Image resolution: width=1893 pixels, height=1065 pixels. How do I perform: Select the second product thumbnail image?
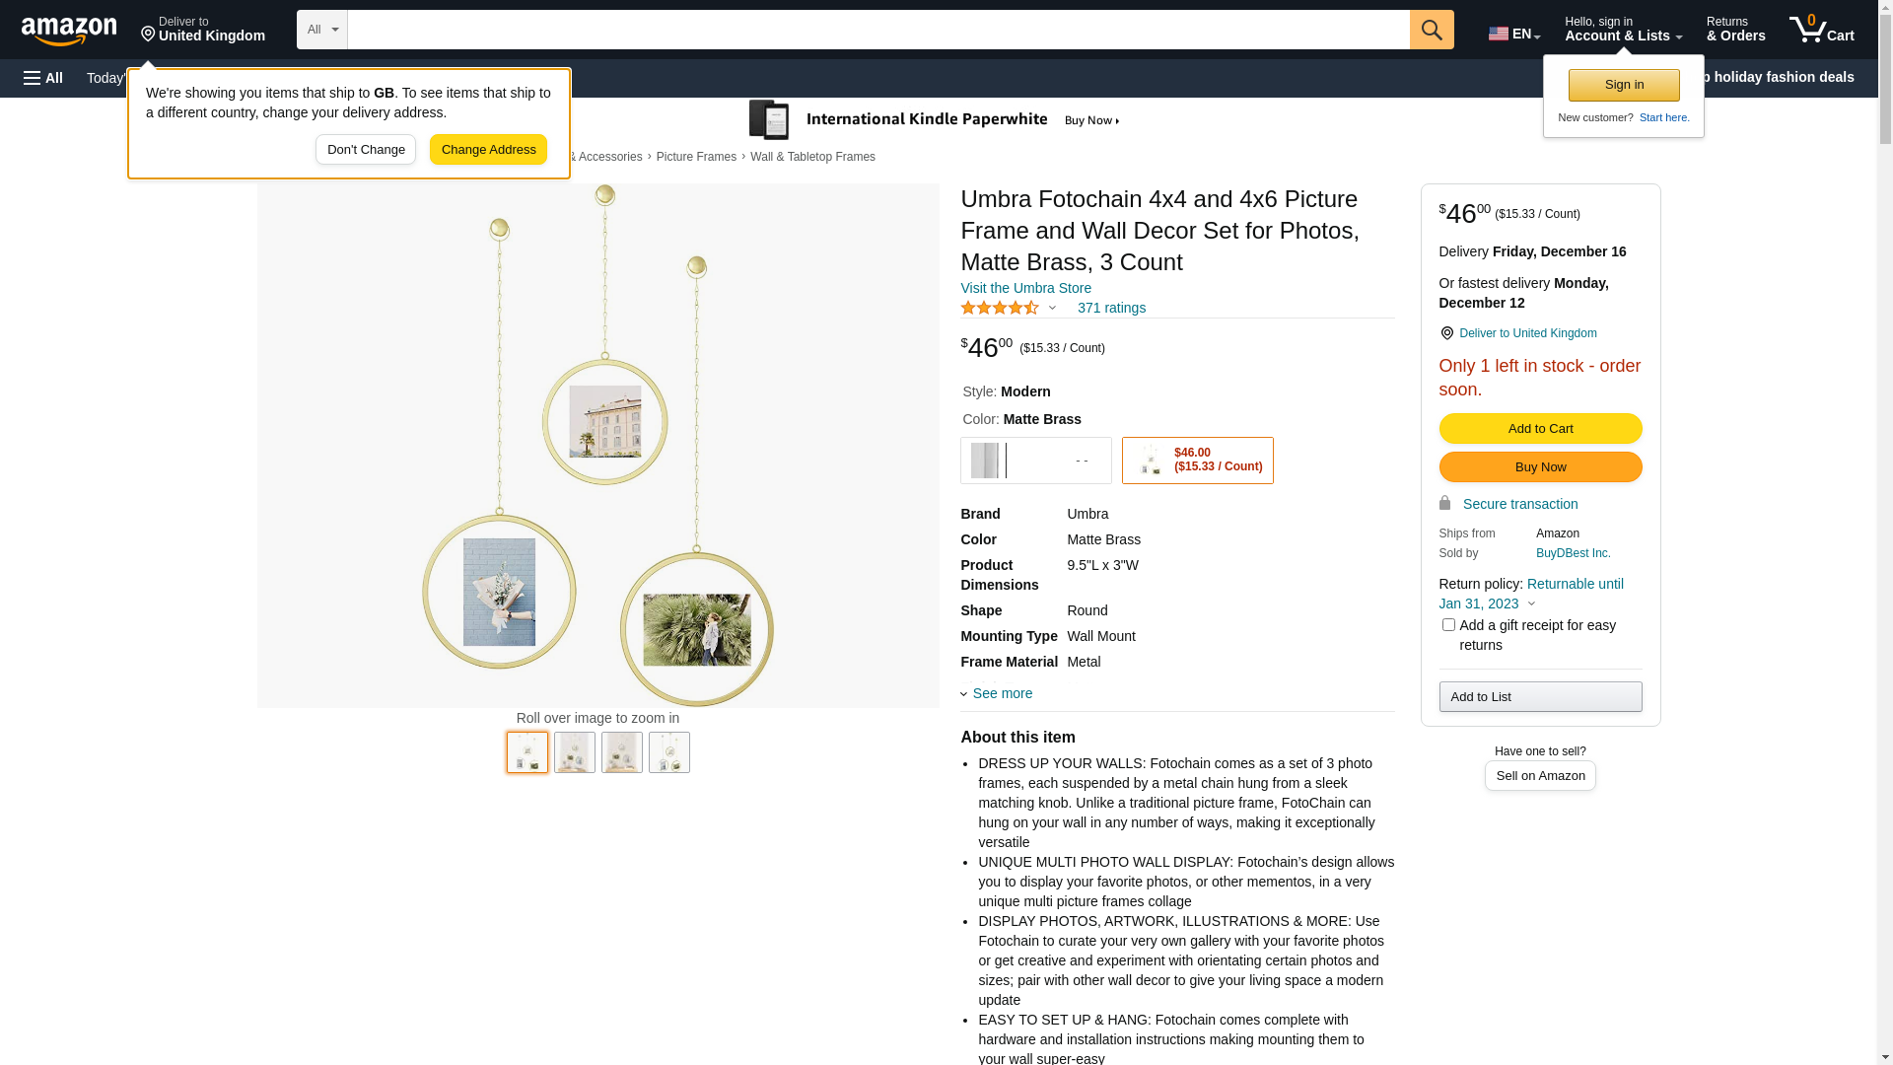click(575, 752)
